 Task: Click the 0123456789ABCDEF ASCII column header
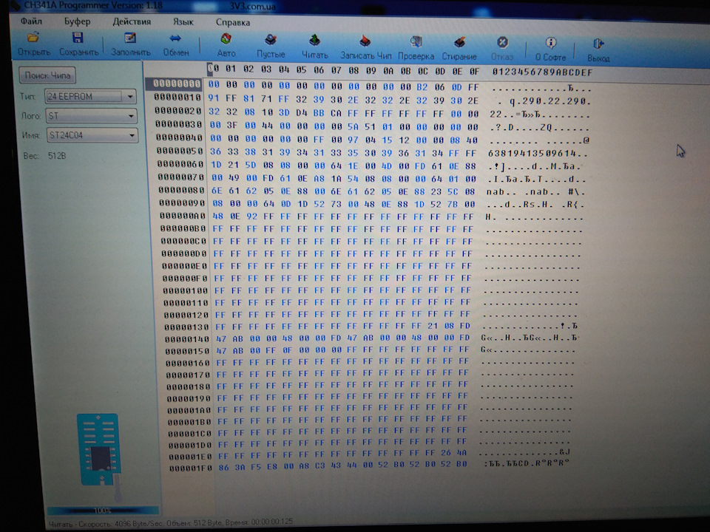tap(542, 72)
